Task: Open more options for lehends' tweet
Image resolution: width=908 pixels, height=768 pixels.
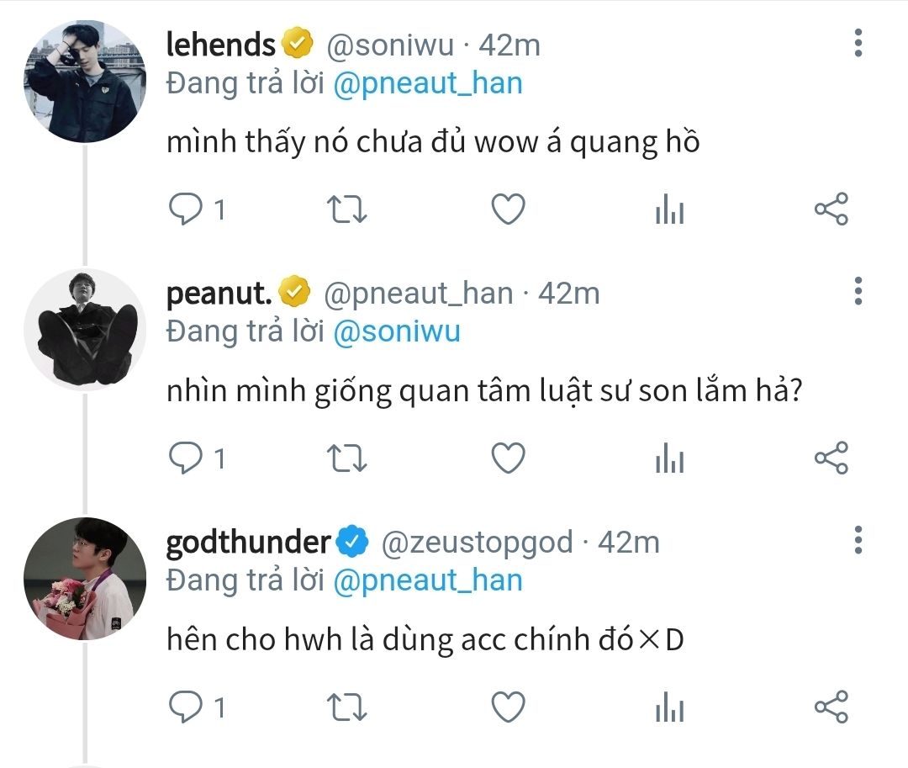Action: tap(858, 42)
